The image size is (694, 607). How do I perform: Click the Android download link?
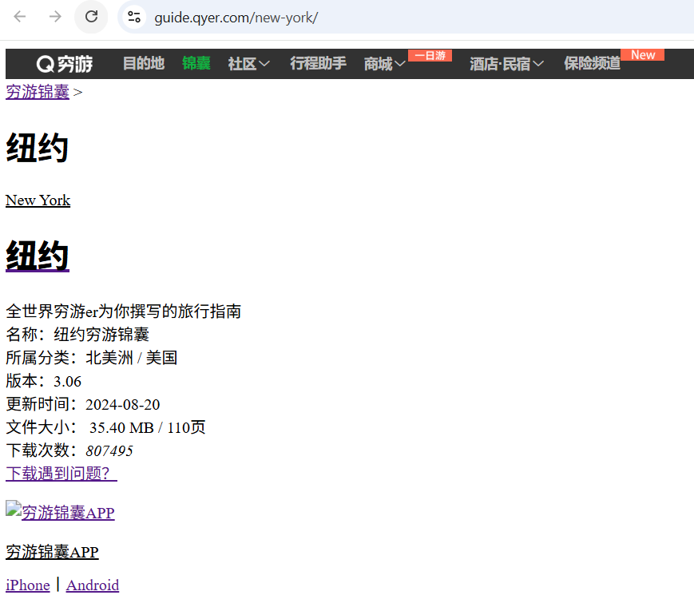(x=93, y=585)
